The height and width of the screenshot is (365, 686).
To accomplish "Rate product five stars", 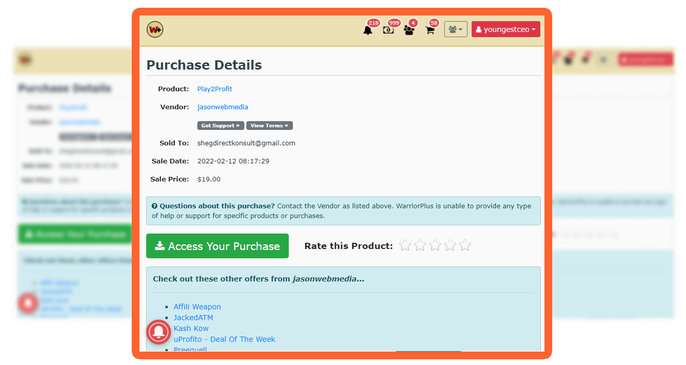I will [465, 245].
